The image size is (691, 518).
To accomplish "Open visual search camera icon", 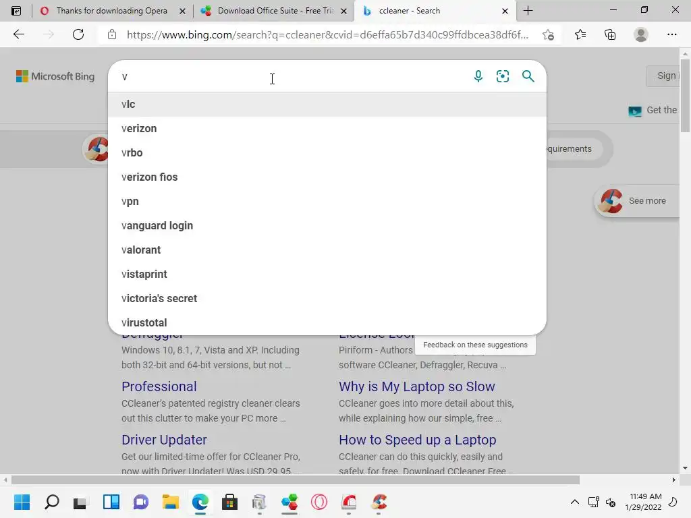I will (503, 76).
